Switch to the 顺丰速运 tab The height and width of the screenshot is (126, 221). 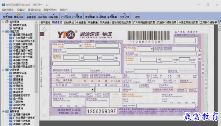[45, 22]
